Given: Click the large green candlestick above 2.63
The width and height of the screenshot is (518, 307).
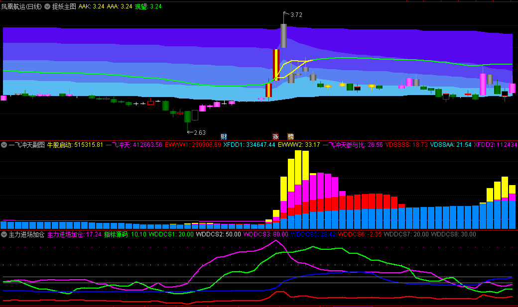Looking at the screenshot, I should 187,116.
